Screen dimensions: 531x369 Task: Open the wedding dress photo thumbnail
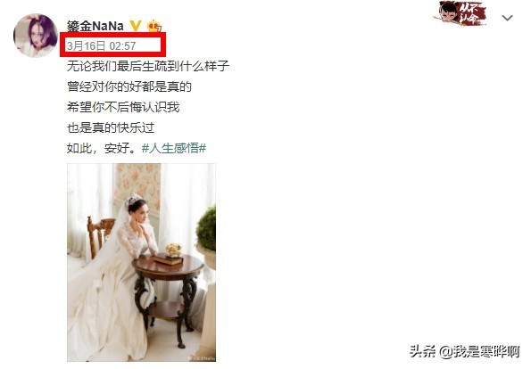[x=141, y=262]
